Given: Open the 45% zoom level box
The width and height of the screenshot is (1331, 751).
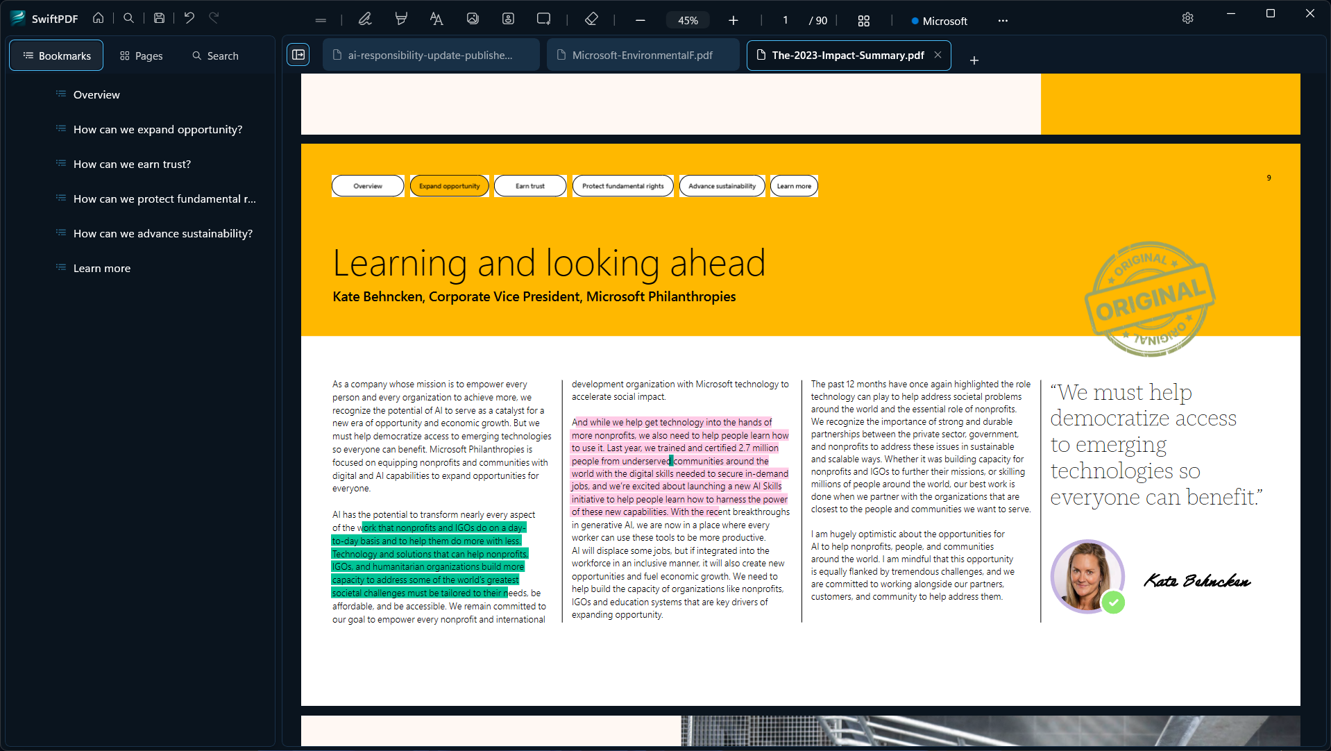Looking at the screenshot, I should [687, 21].
